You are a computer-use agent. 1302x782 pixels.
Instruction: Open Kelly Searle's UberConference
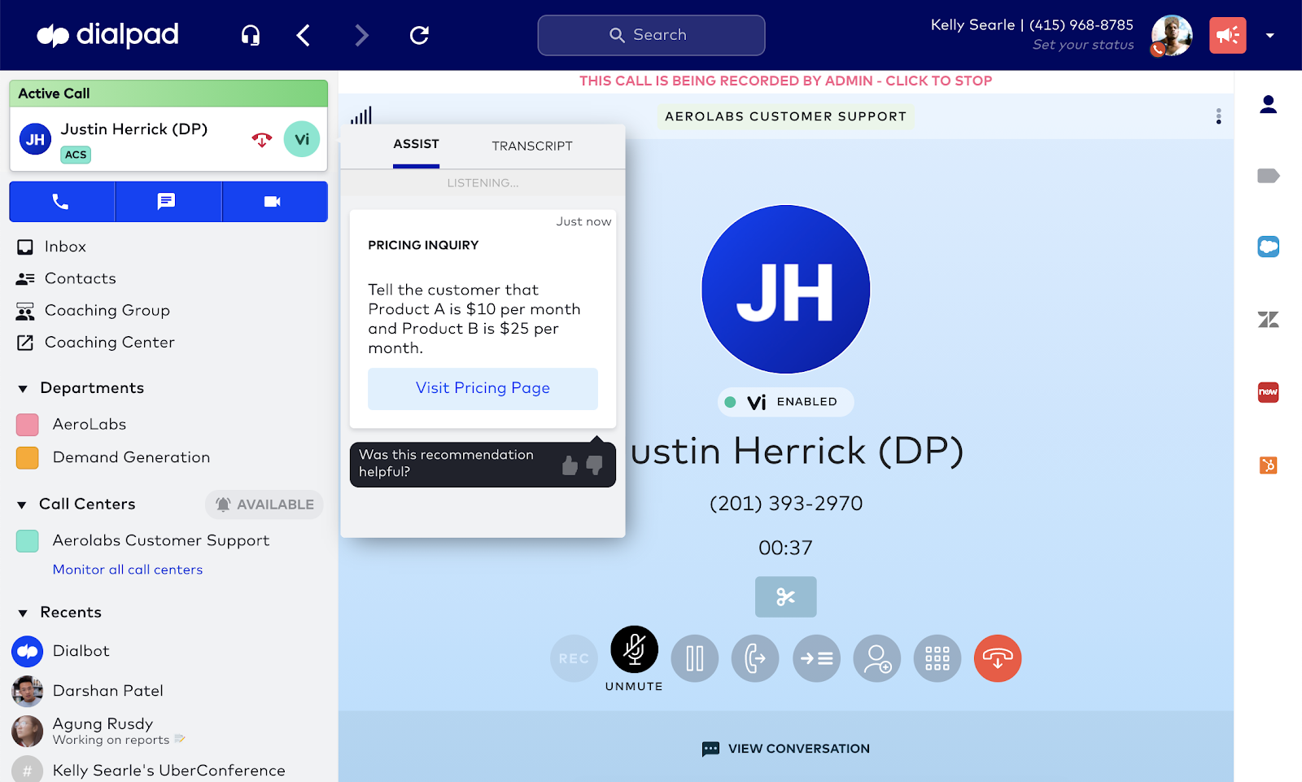tap(168, 771)
